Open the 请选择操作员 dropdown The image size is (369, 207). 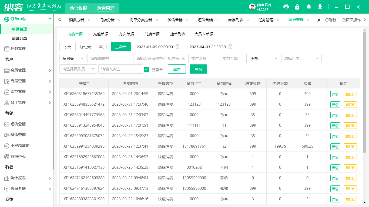(x=78, y=69)
